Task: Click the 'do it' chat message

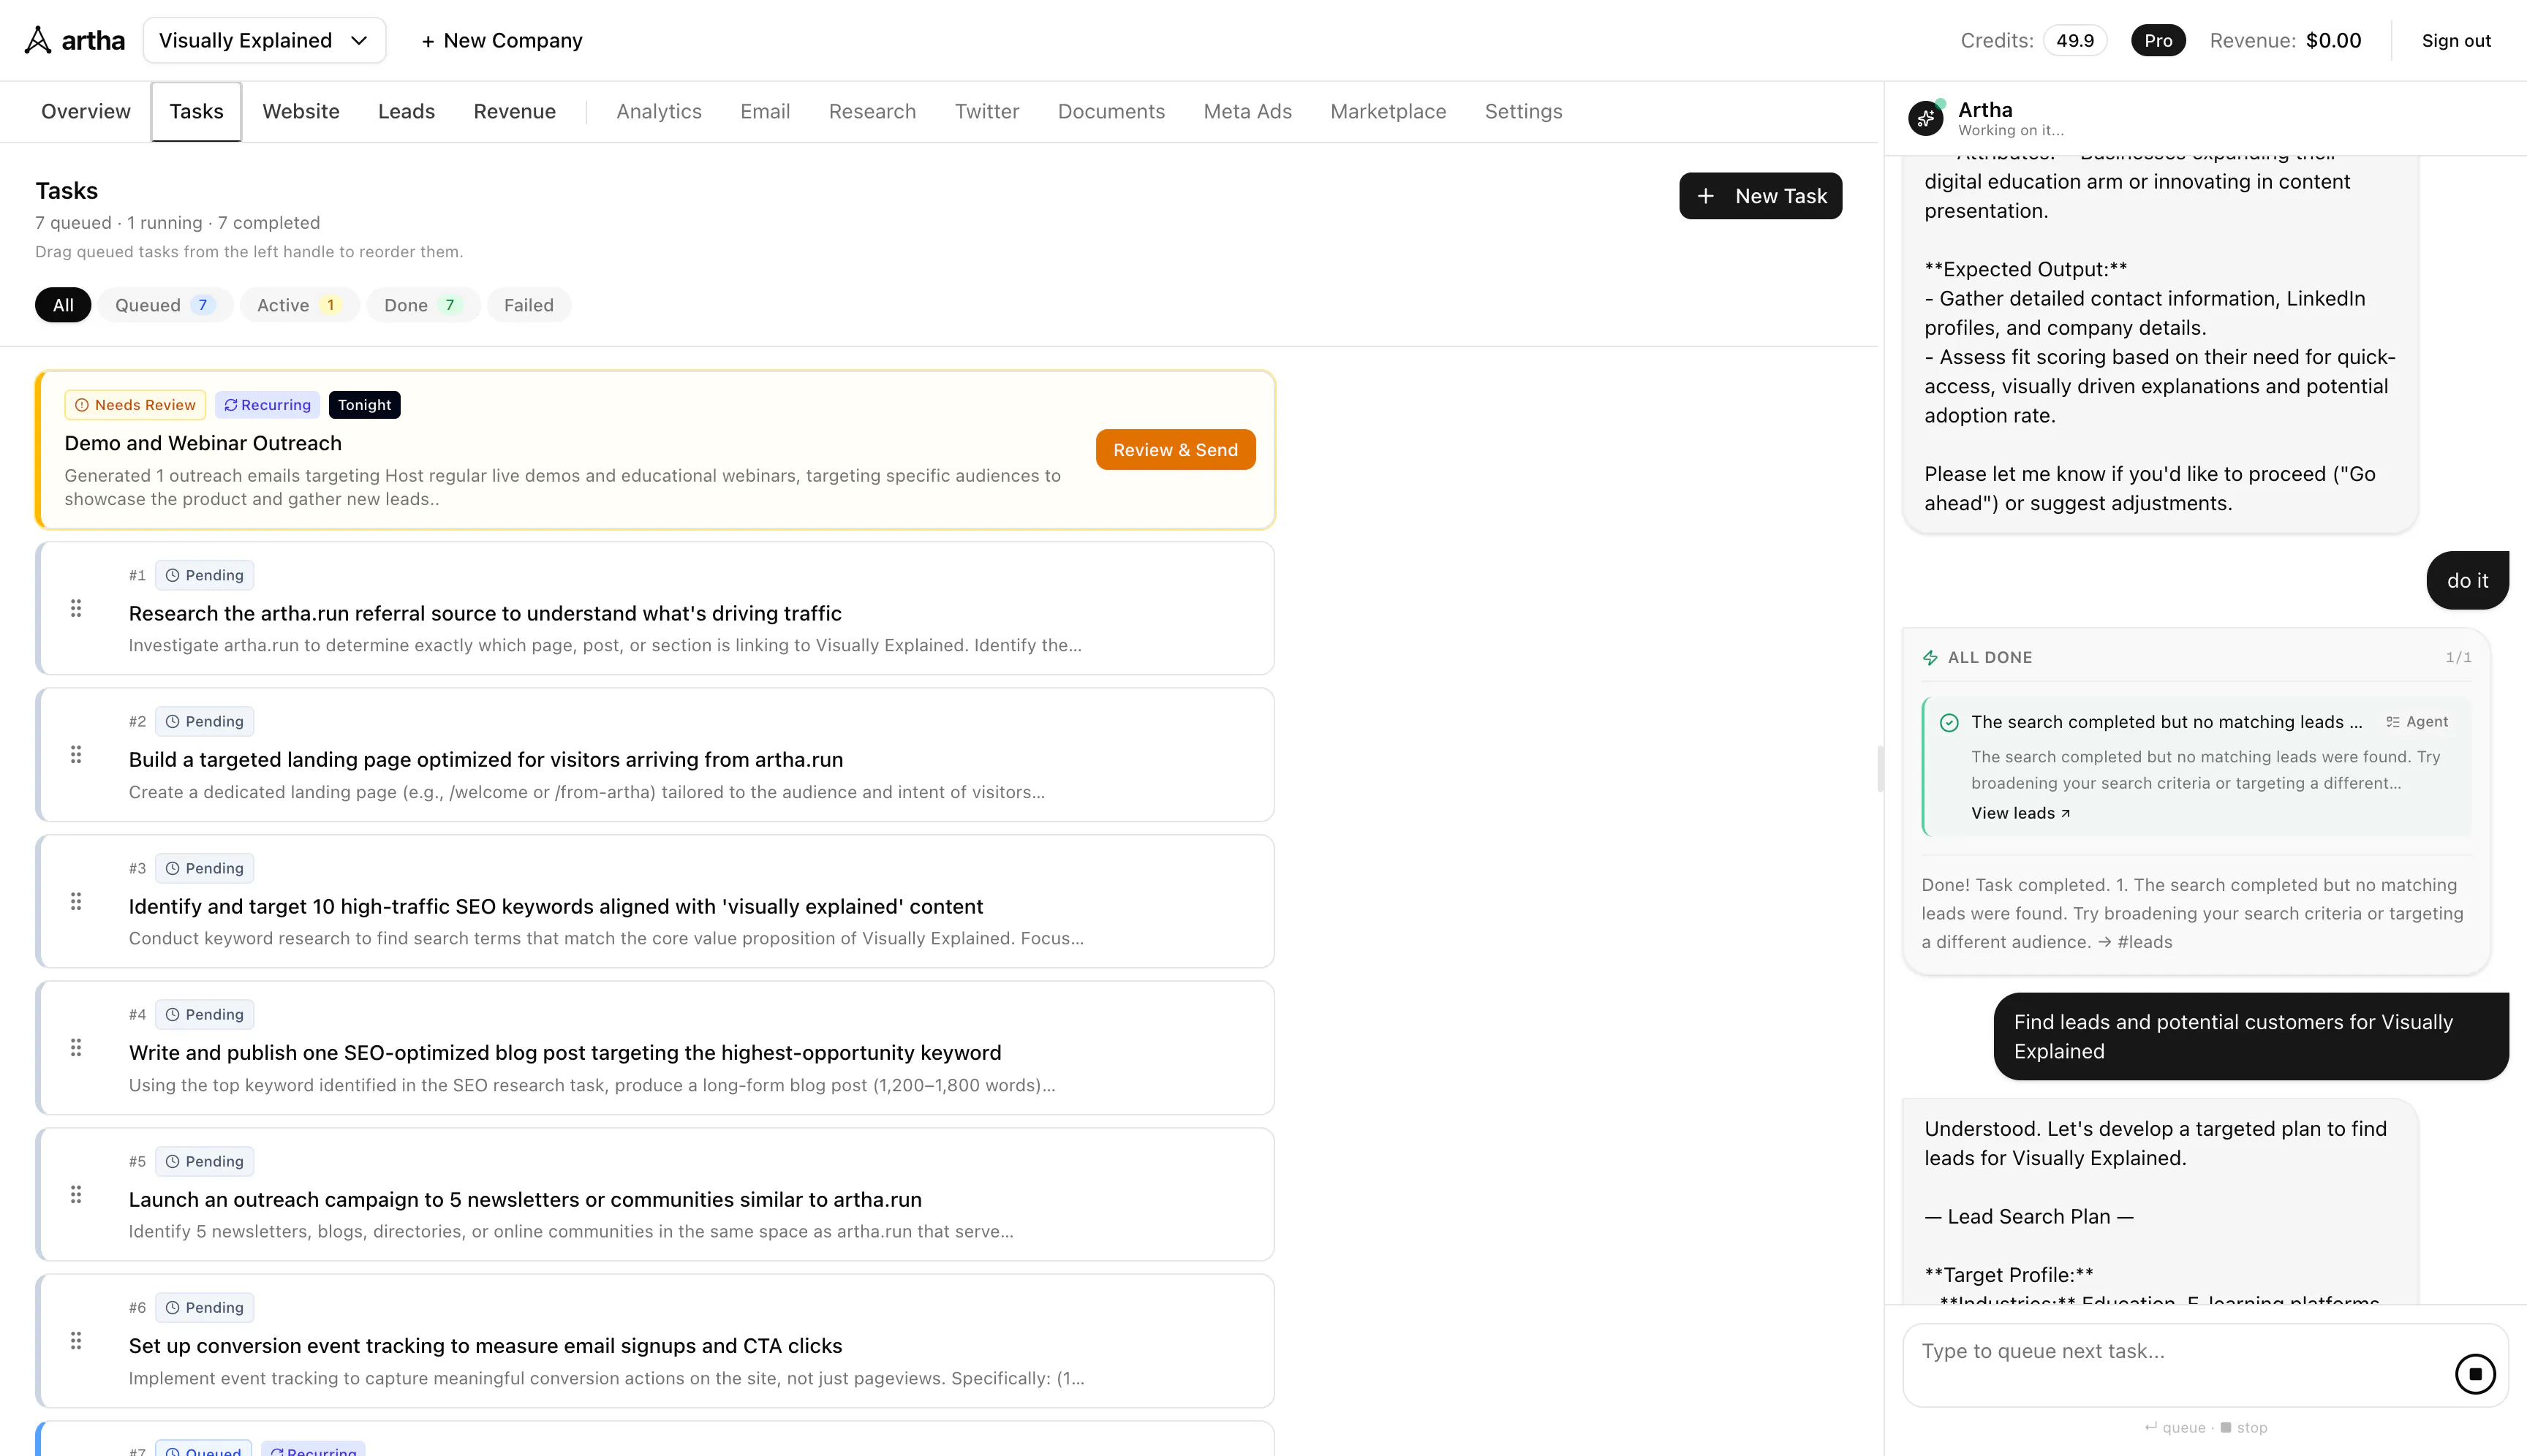Action: click(2467, 580)
